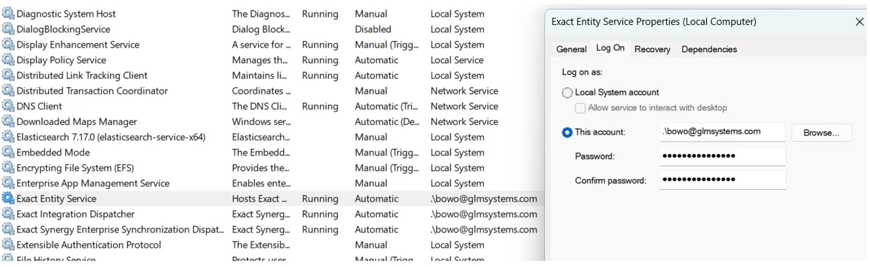The height and width of the screenshot is (267, 870).
Task: Select the Exact Integration Dispatcher service icon
Action: (8, 214)
